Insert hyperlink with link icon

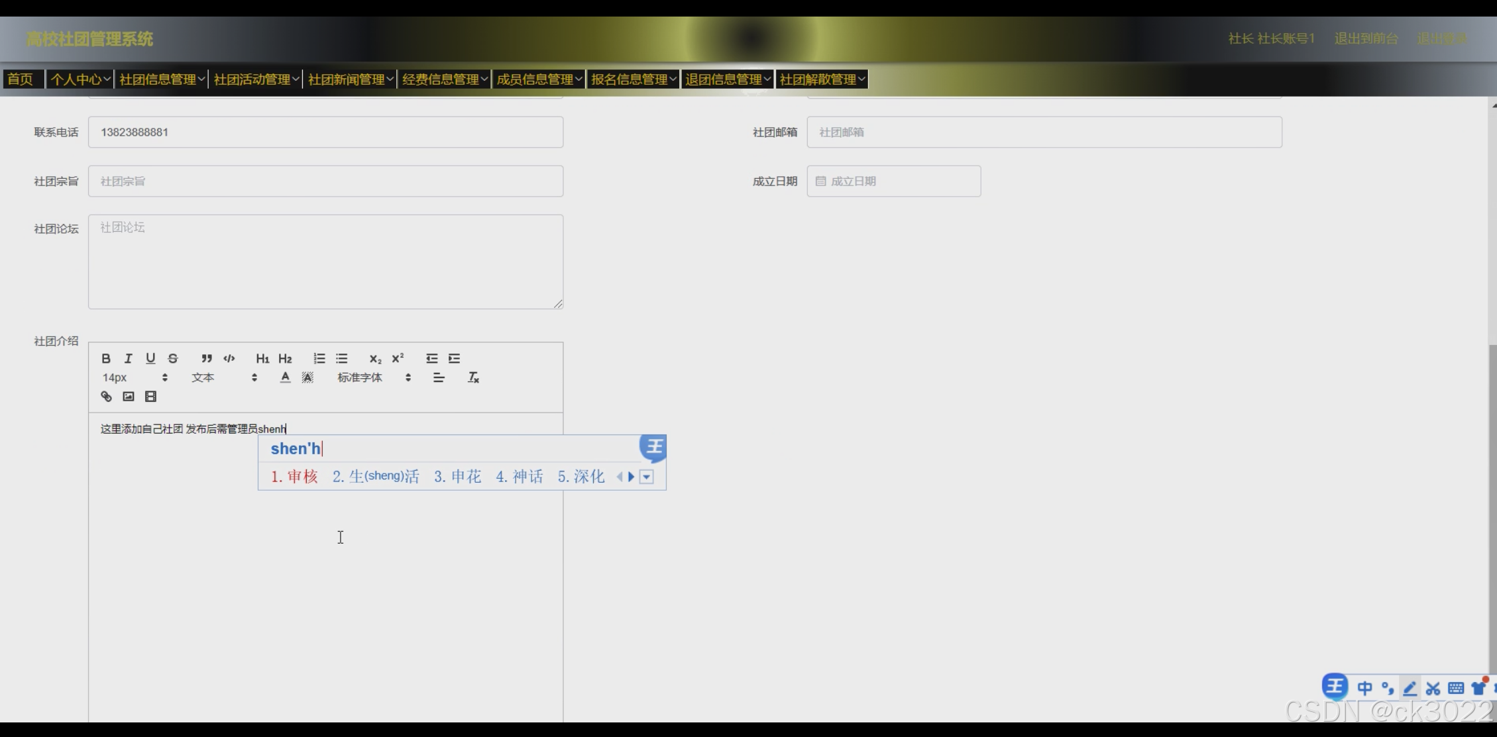106,397
